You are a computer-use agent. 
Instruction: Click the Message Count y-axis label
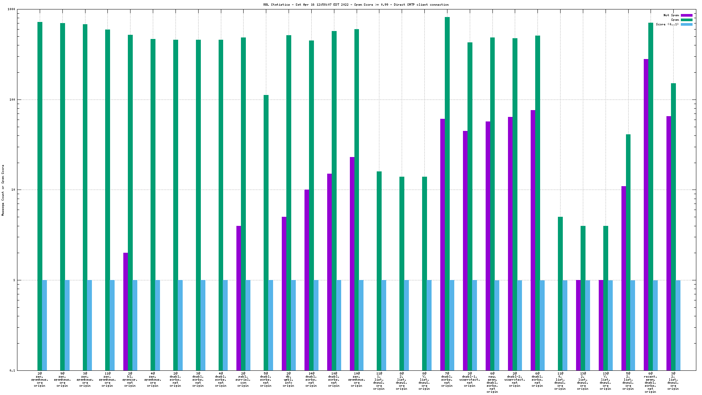(x=3, y=190)
